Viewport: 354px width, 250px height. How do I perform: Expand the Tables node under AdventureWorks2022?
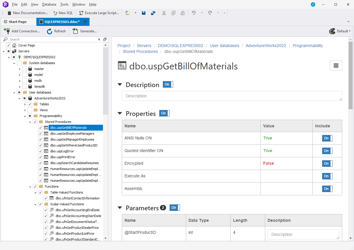point(25,104)
